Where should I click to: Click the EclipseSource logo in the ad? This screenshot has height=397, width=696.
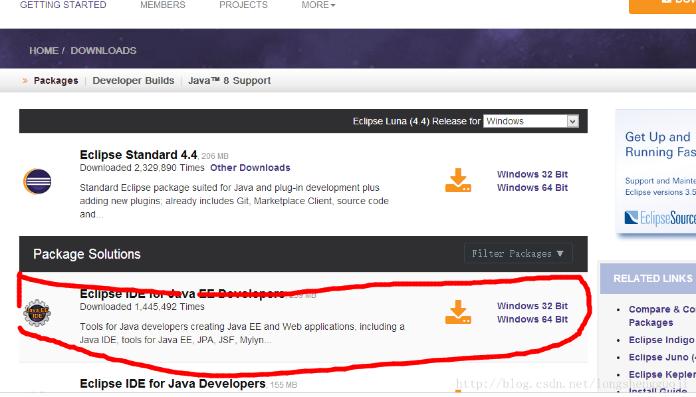pyautogui.click(x=660, y=218)
